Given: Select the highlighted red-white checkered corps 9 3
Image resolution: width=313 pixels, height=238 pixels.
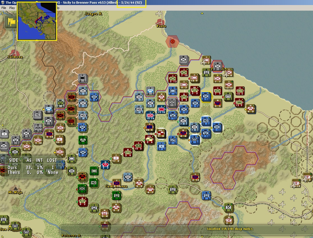Looking at the screenshot, I should [161, 134].
